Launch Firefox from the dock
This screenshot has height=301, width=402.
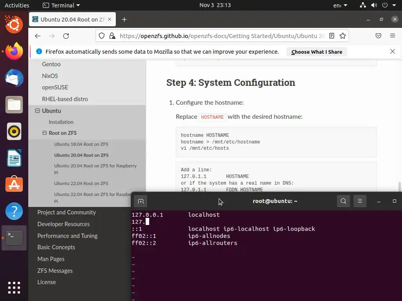tap(14, 51)
